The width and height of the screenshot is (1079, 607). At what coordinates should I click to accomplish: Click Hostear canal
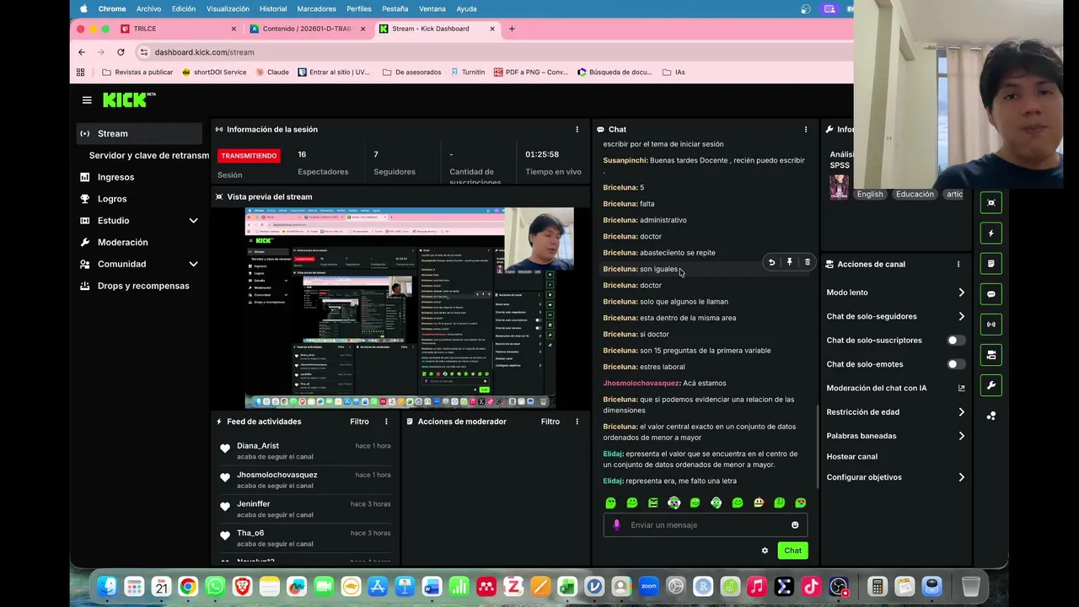click(x=851, y=457)
